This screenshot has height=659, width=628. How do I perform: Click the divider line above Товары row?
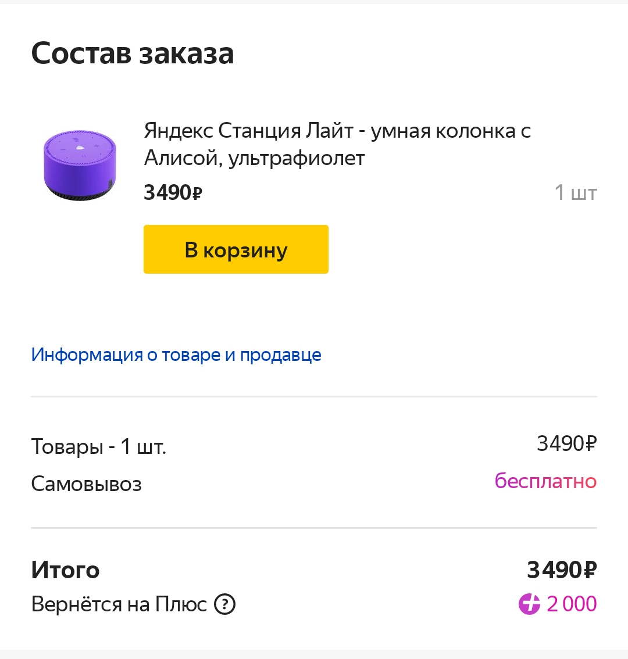pos(314,396)
